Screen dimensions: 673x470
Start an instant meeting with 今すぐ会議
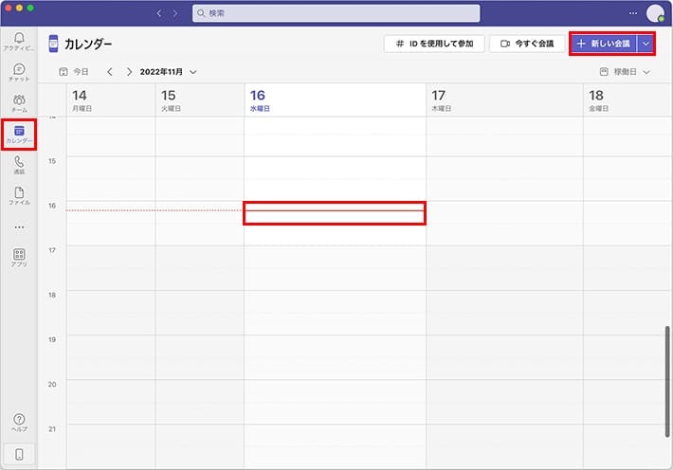coord(526,44)
